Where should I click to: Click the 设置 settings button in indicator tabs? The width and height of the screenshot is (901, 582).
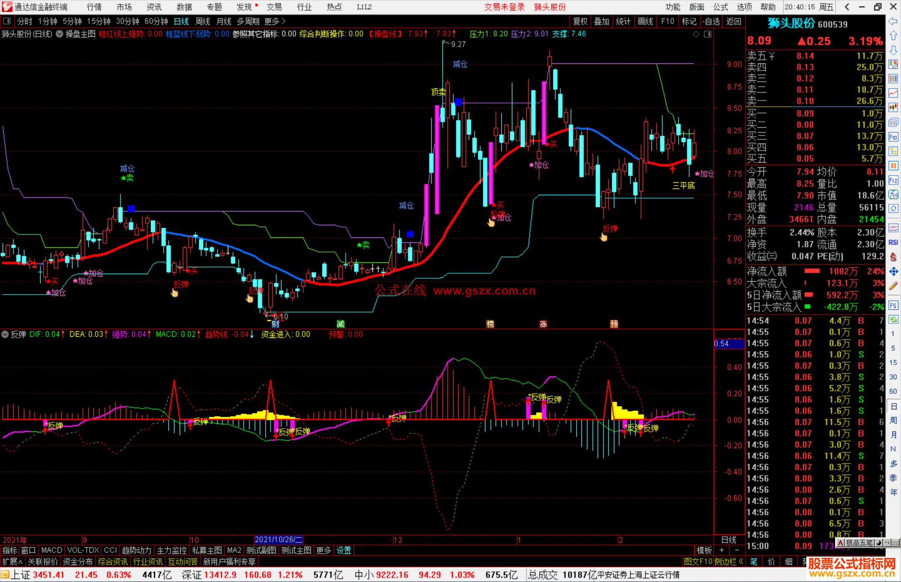(344, 550)
